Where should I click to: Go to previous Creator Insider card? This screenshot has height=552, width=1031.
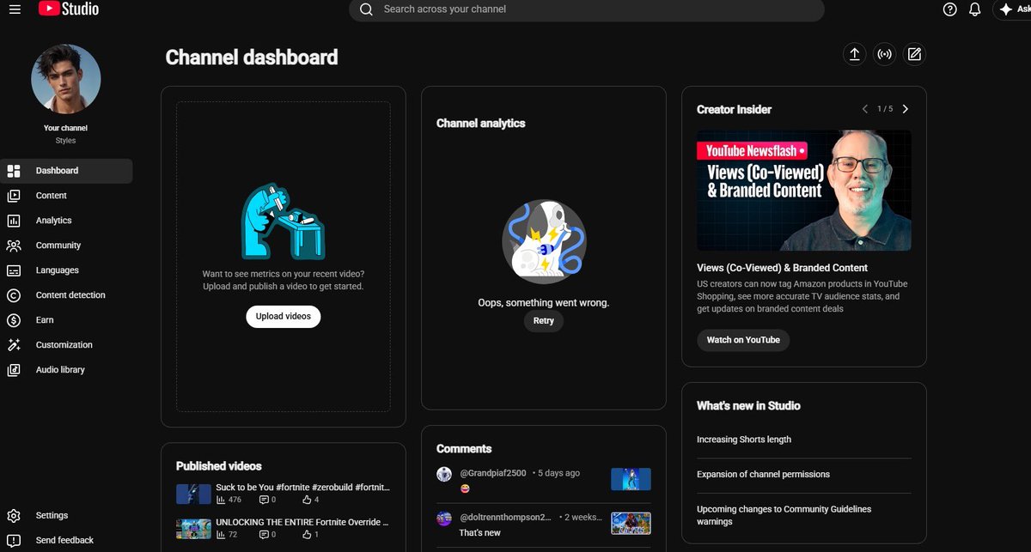[x=865, y=109]
